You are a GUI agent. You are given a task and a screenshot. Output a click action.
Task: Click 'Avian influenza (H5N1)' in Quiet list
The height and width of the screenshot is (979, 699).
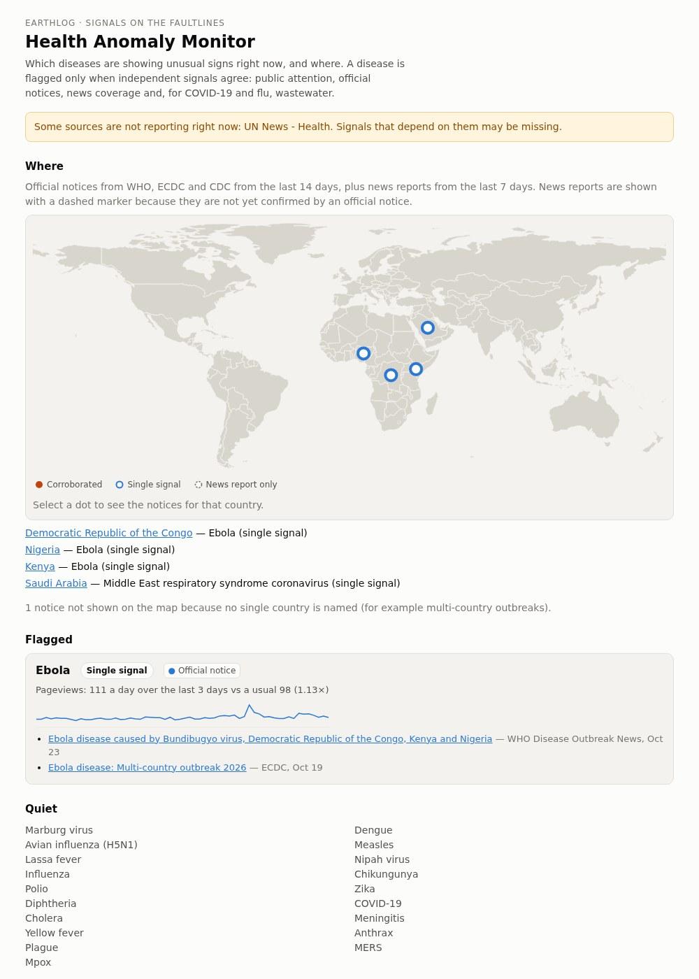pos(81,845)
